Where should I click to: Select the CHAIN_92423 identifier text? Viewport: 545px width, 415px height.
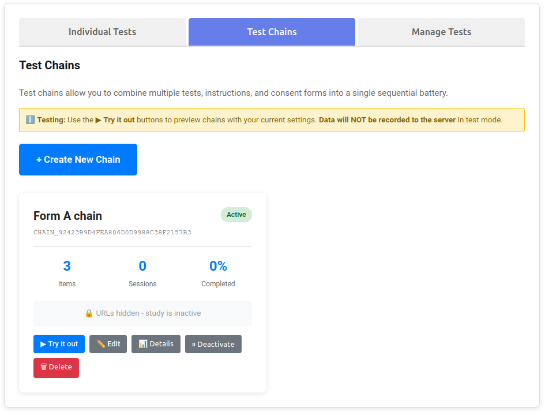[113, 232]
